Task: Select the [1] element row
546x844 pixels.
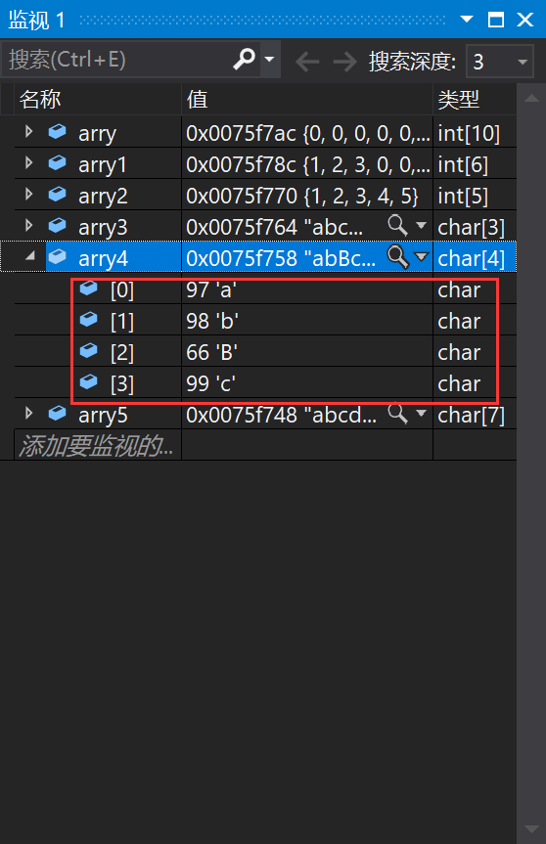Action: tap(265, 321)
